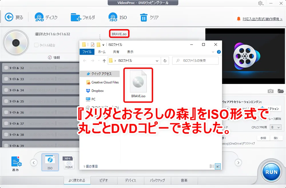The height and width of the screenshot is (188, 286).
Task: Load an ISO image file
Action: (x=118, y=17)
